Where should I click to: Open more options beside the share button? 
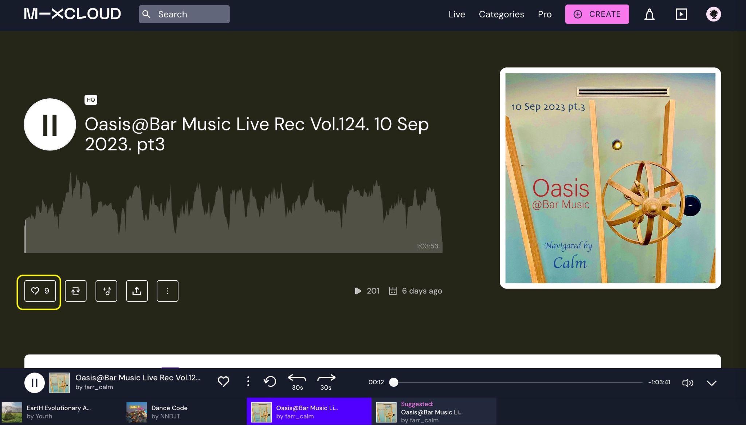[x=168, y=291]
